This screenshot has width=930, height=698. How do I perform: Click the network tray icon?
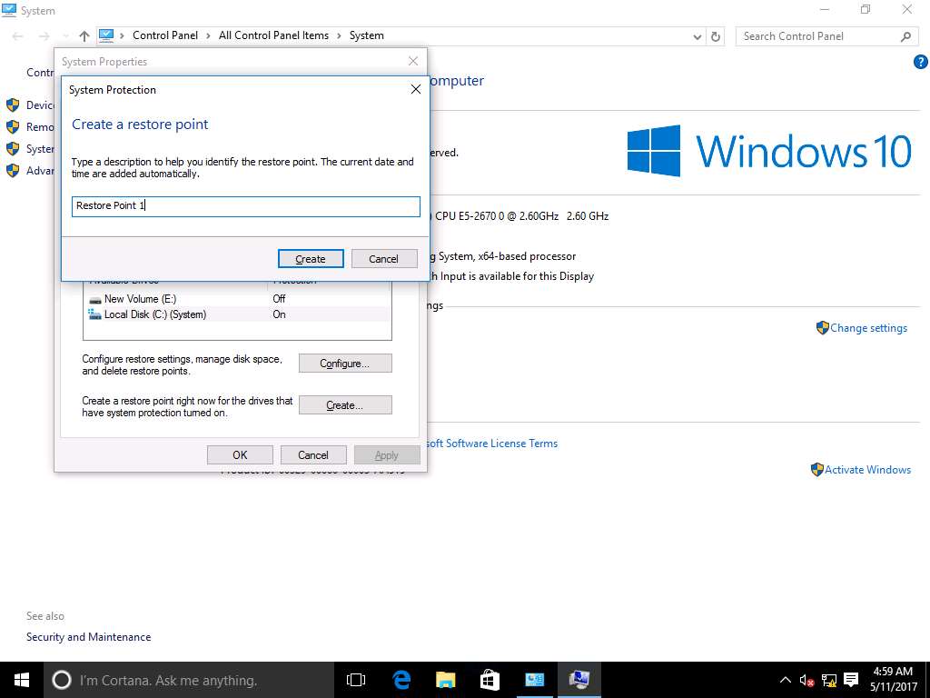[x=829, y=680]
